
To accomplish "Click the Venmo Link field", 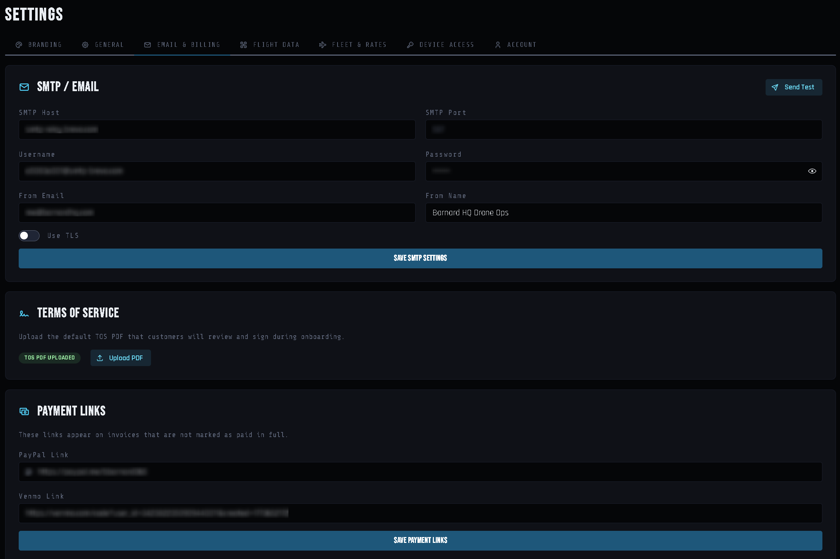I will pos(420,513).
